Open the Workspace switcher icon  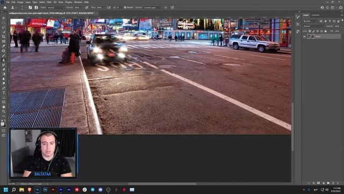[x=333, y=8]
